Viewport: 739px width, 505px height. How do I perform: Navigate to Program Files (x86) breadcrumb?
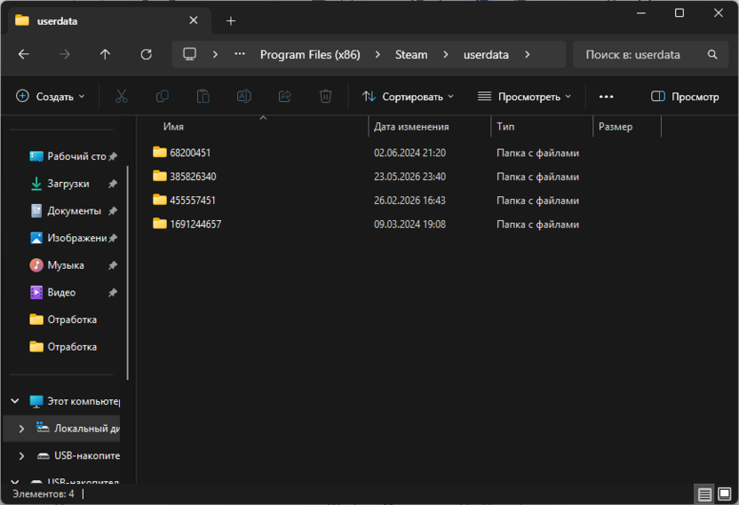[x=310, y=55]
